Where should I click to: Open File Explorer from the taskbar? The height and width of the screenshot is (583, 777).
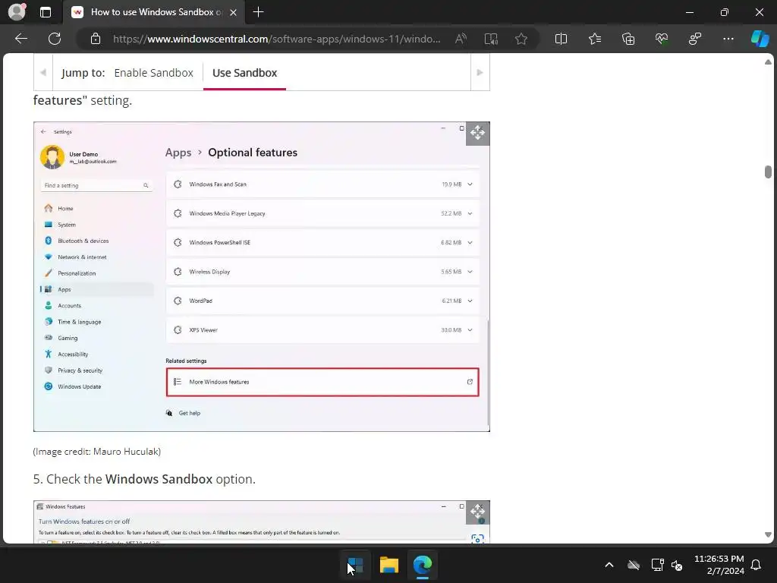(389, 565)
